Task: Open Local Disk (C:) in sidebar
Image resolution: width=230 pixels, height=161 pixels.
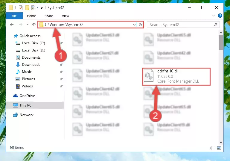Action: (x=33, y=43)
